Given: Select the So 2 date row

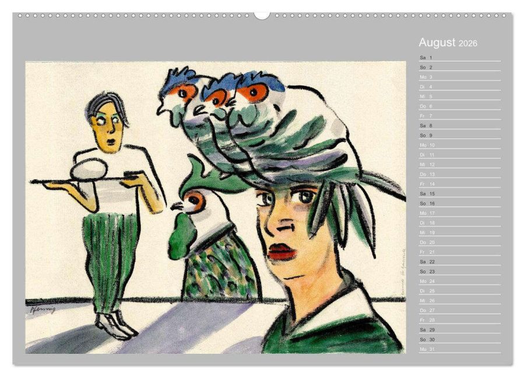Looking at the screenshot, I should pos(459,67).
